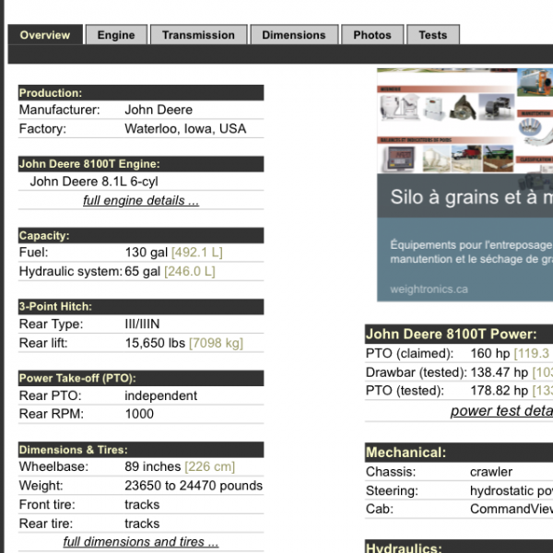
Task: Go to the Tests tab
Action: pos(433,35)
